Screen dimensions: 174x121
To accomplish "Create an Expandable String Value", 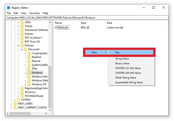I will pos(129,82).
